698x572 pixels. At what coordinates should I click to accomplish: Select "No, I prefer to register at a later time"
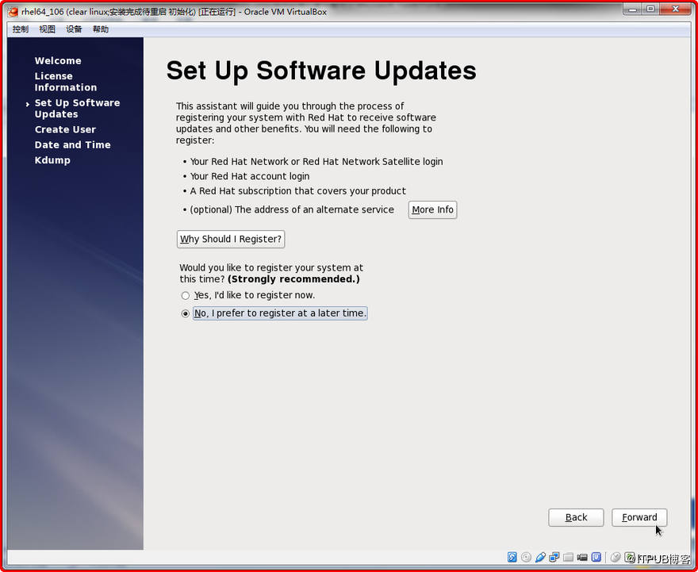[185, 313]
